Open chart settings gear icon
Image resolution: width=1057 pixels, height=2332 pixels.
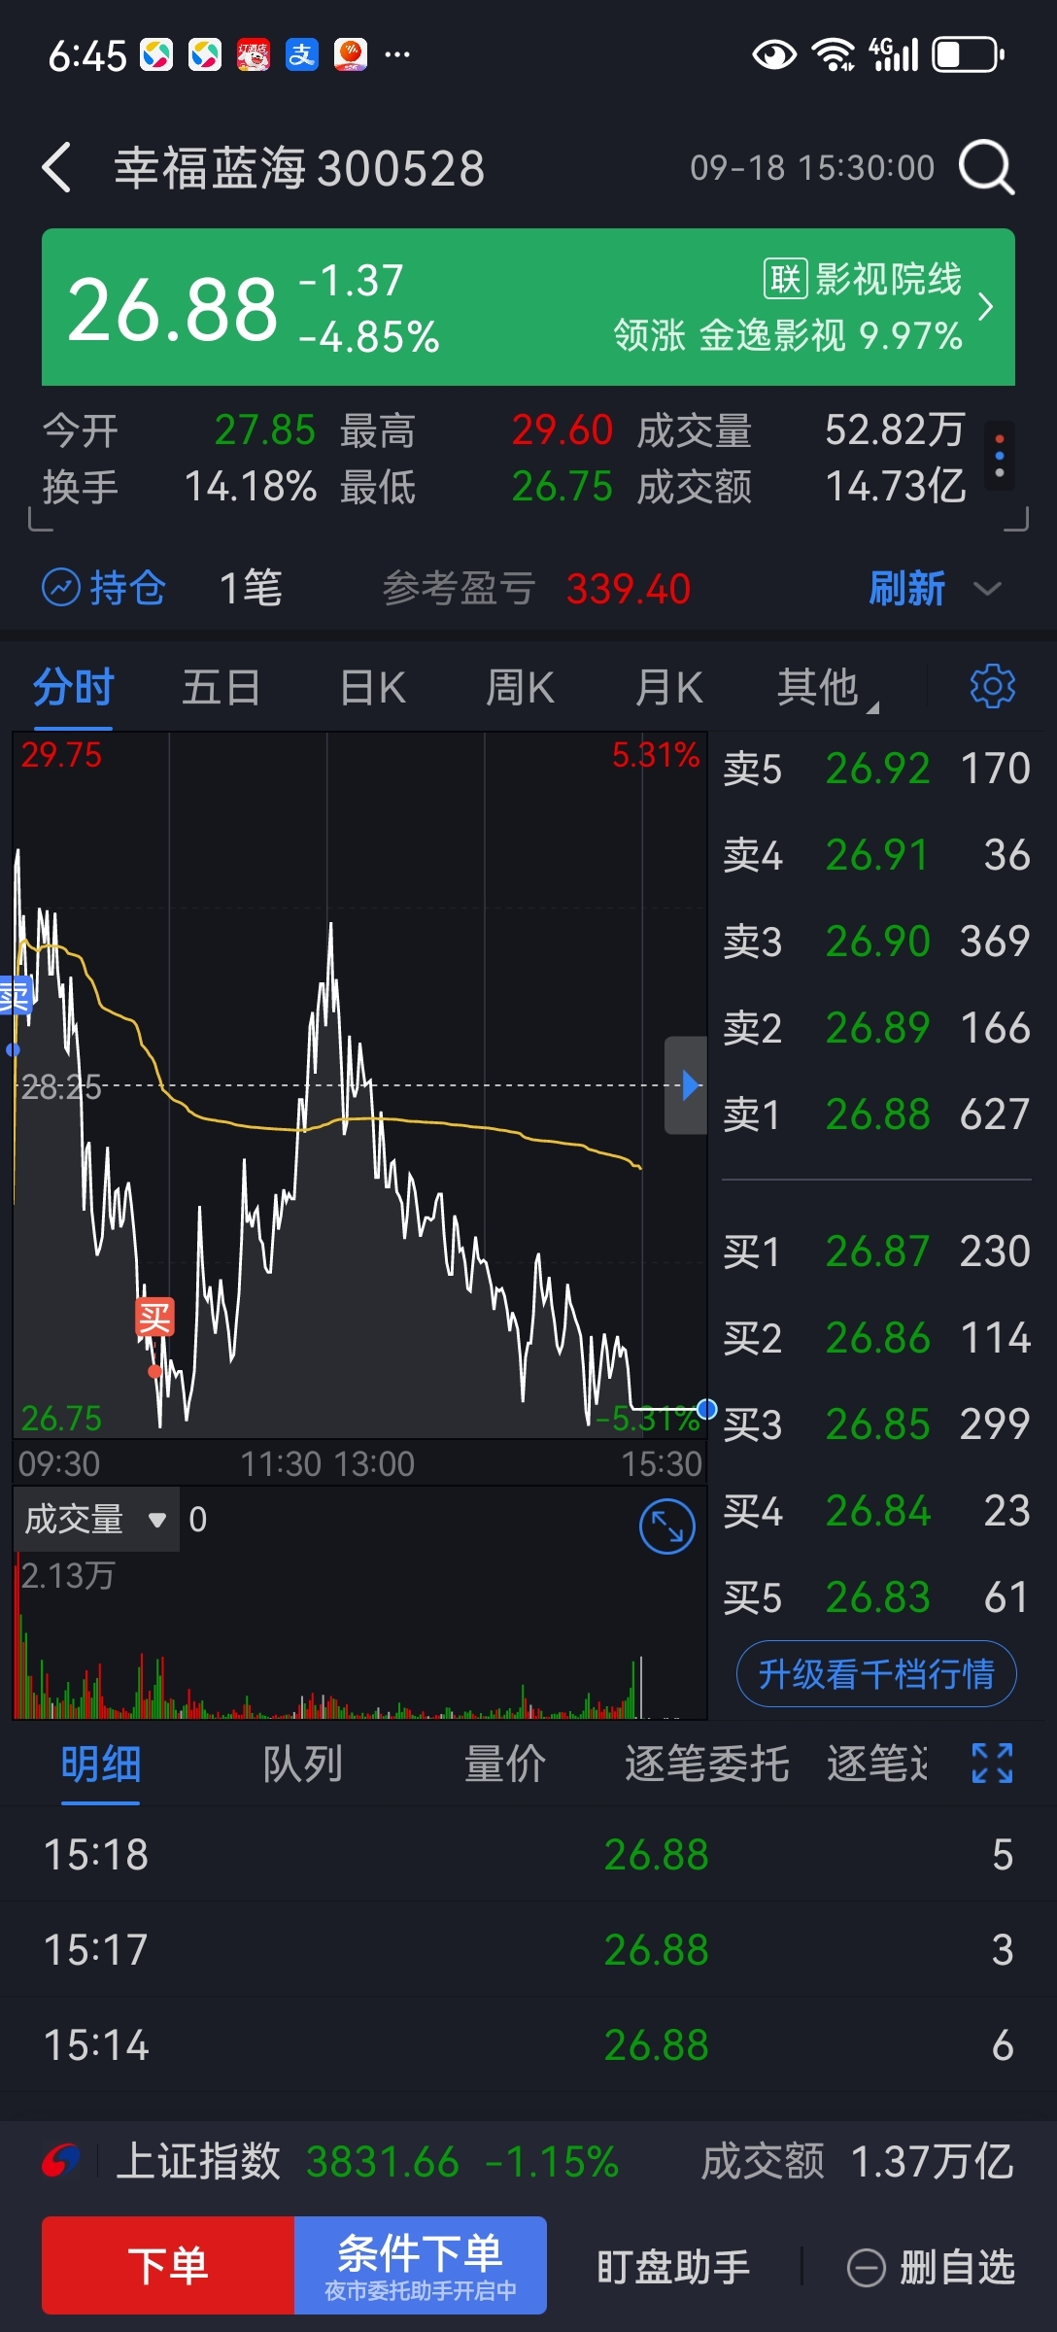(992, 686)
